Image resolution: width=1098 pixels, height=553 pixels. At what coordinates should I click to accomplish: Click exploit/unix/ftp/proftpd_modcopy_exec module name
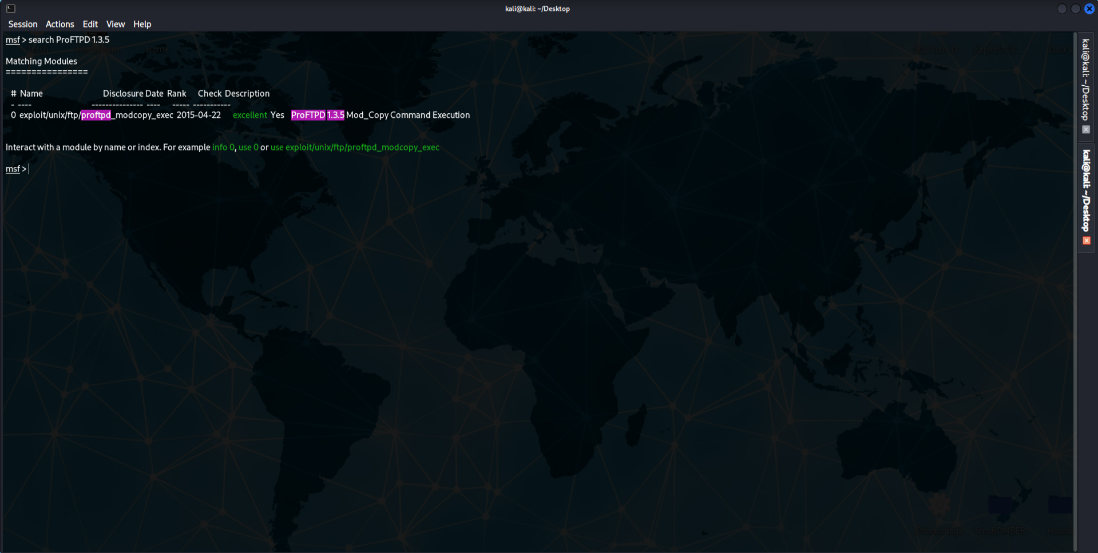tap(96, 115)
